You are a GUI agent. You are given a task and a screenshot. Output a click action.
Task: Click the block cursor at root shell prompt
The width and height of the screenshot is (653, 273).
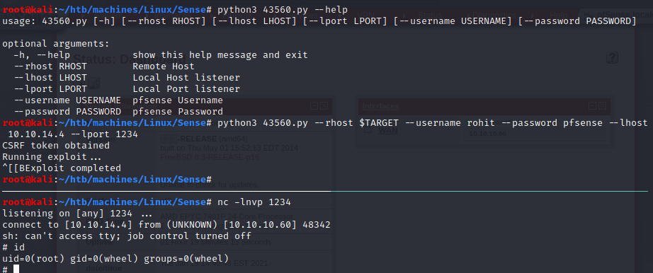16,269
